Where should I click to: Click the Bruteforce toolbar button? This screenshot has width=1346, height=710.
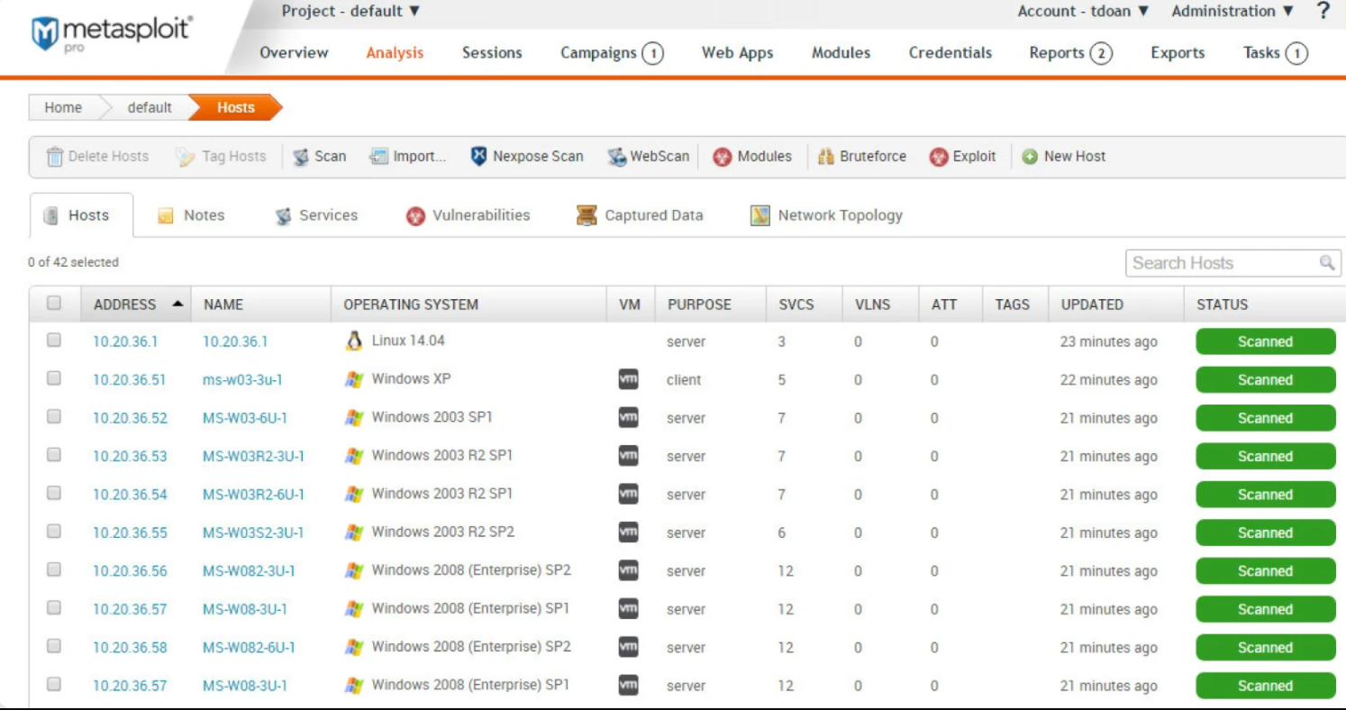coord(862,157)
